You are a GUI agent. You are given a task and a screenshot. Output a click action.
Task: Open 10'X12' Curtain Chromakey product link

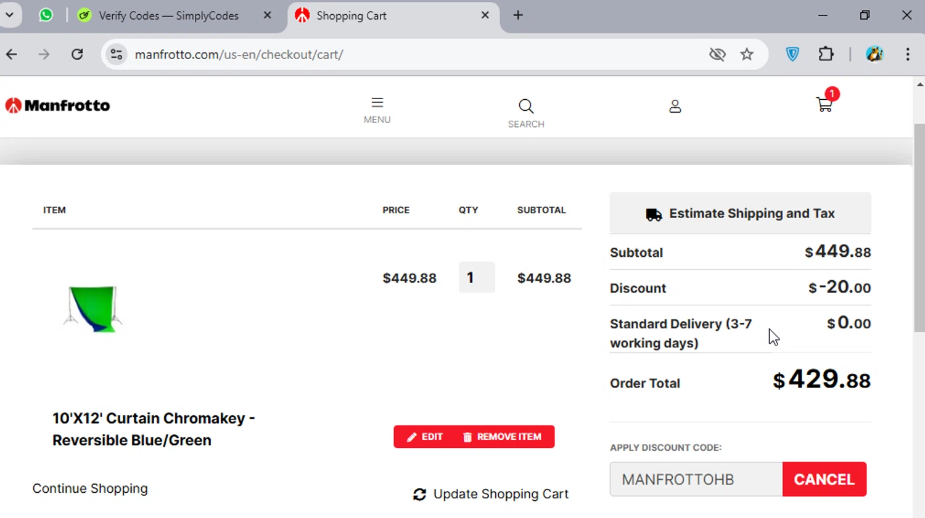[x=154, y=429]
